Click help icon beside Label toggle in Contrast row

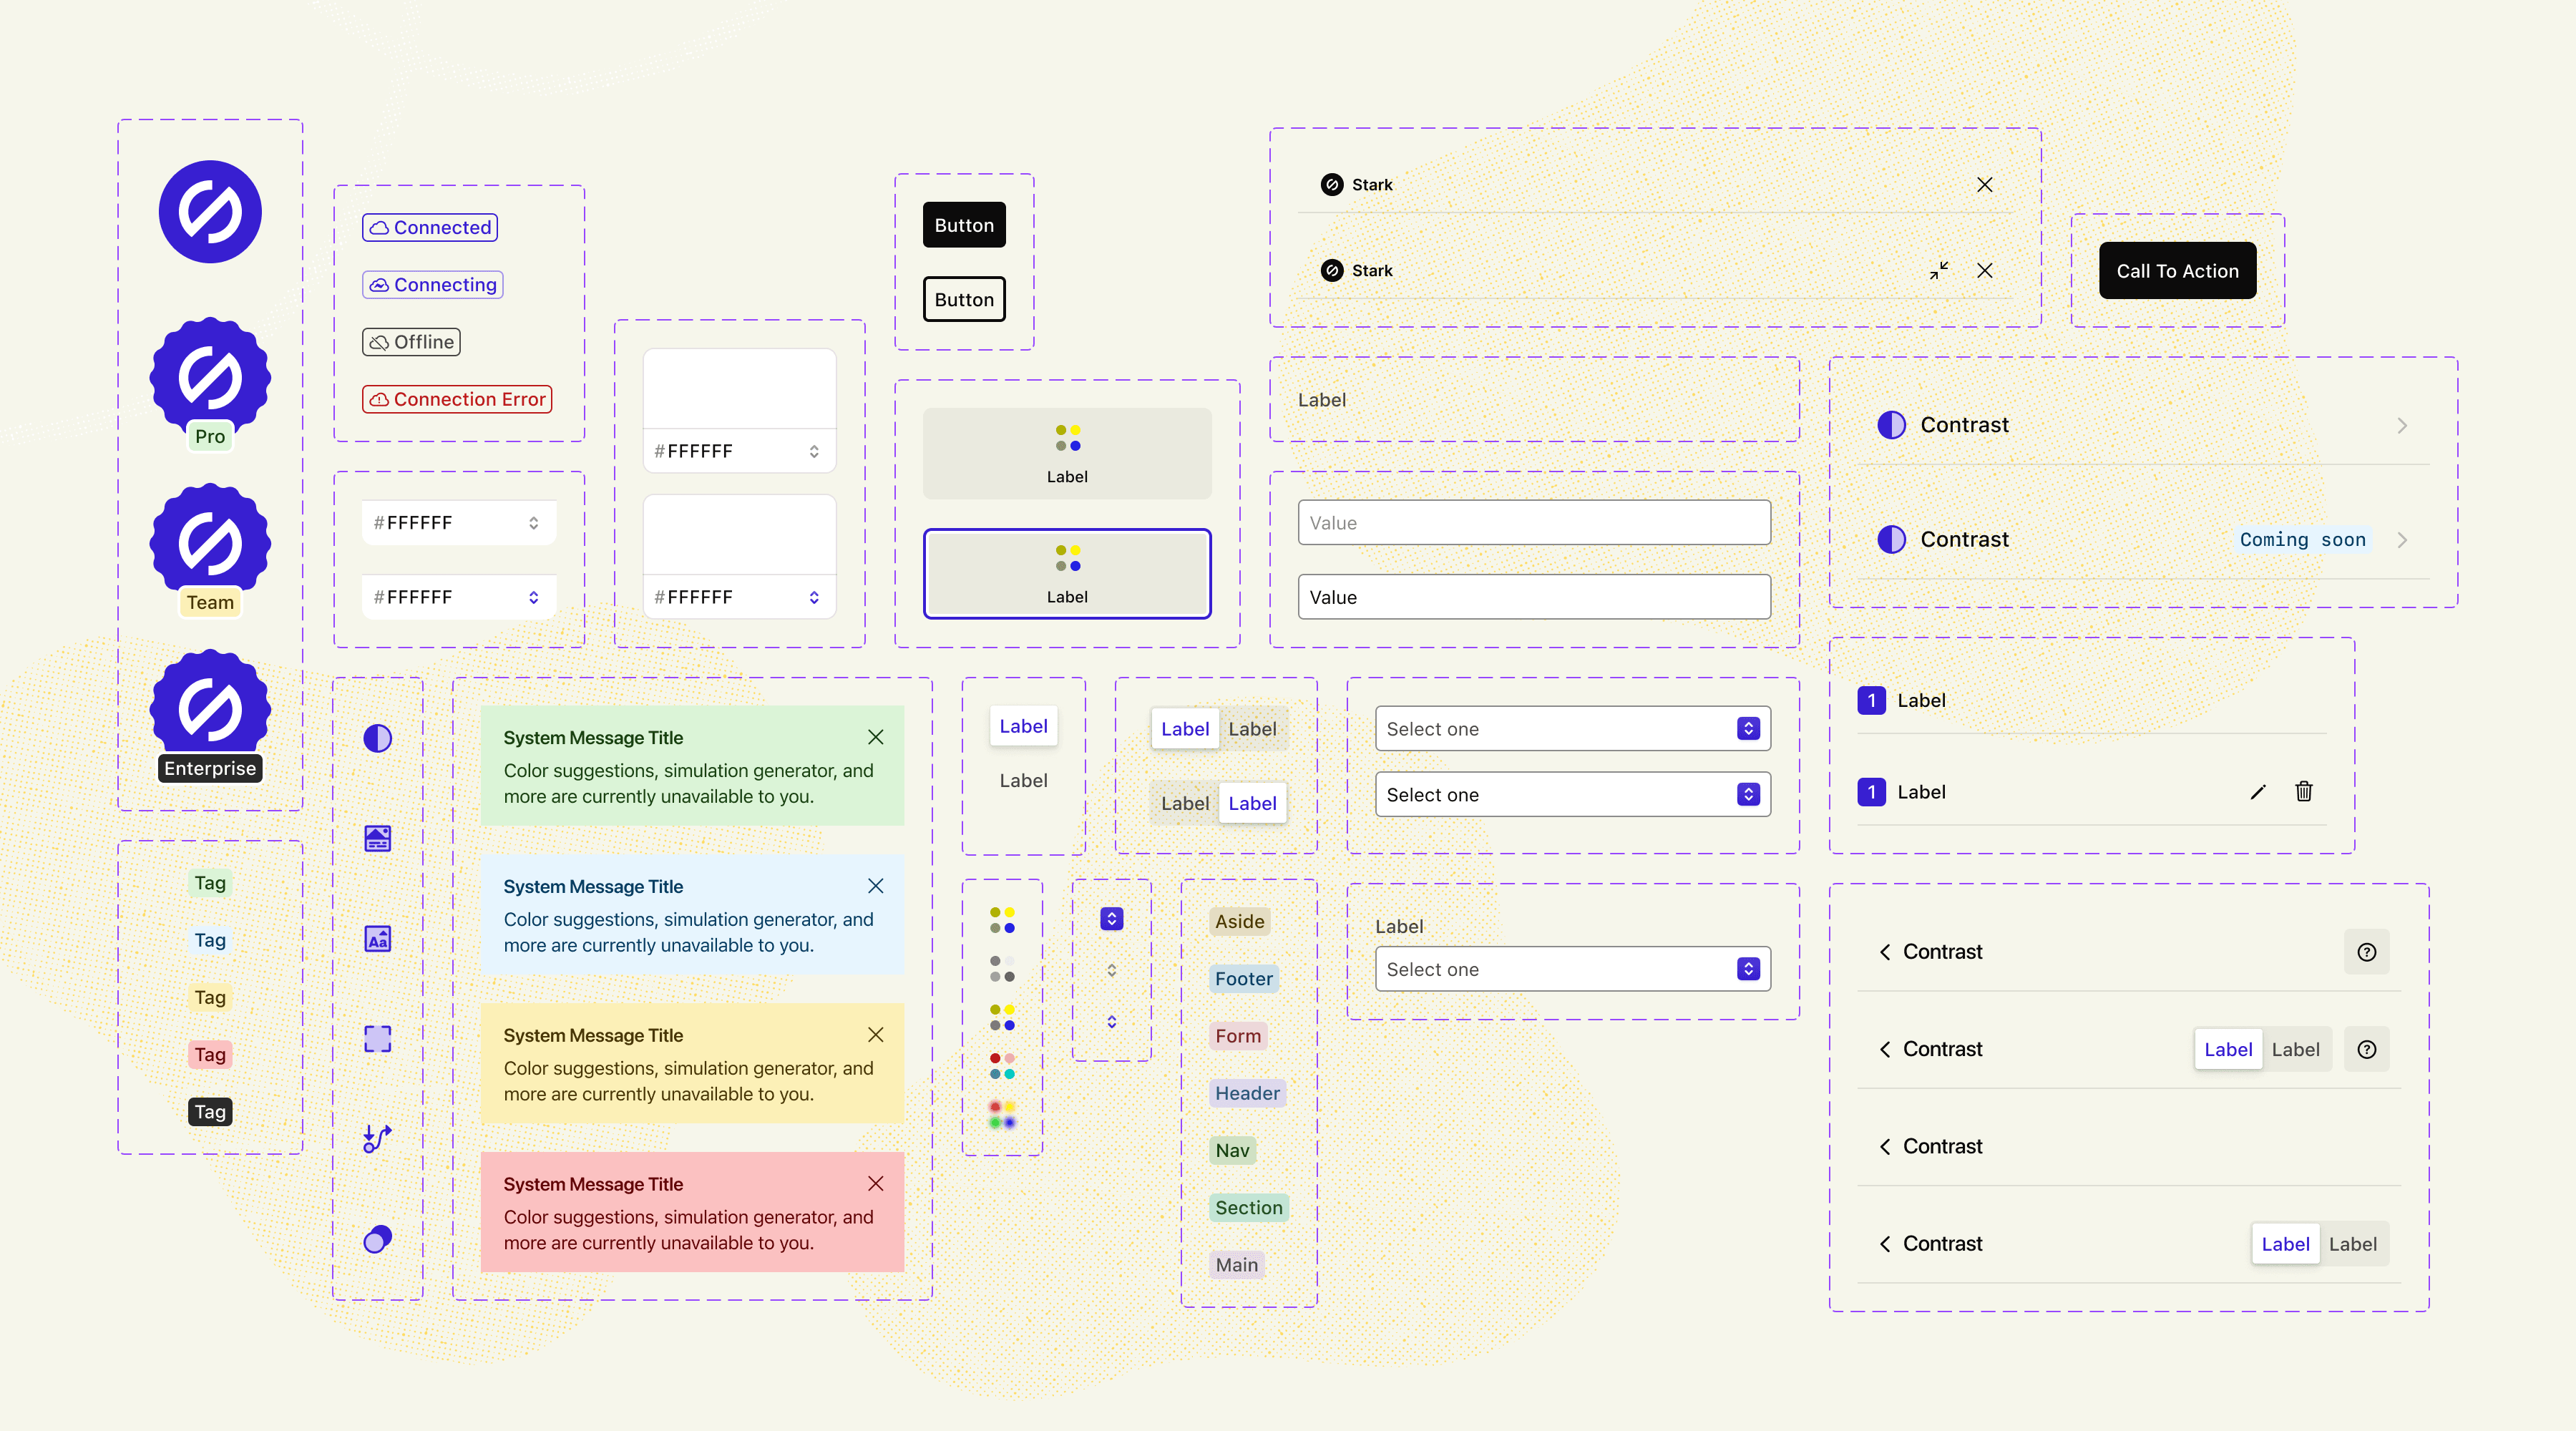2366,1049
